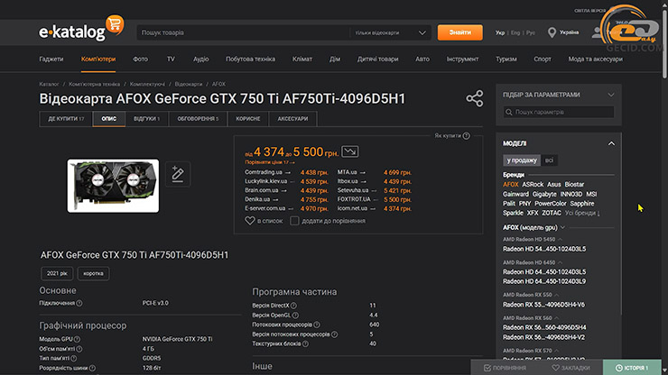Open 'Відеокарти' breadcrumb link
This screenshot has height=375, width=668.
pos(189,84)
